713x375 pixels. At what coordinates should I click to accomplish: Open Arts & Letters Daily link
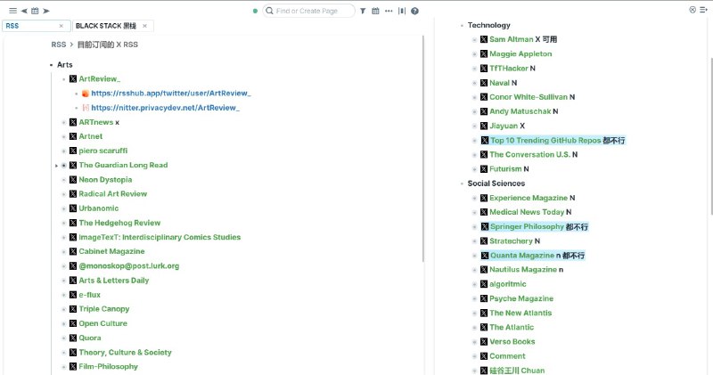click(x=114, y=281)
